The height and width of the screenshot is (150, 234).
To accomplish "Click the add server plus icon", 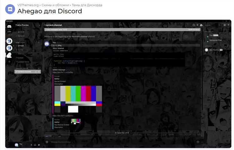I will click(9, 62).
